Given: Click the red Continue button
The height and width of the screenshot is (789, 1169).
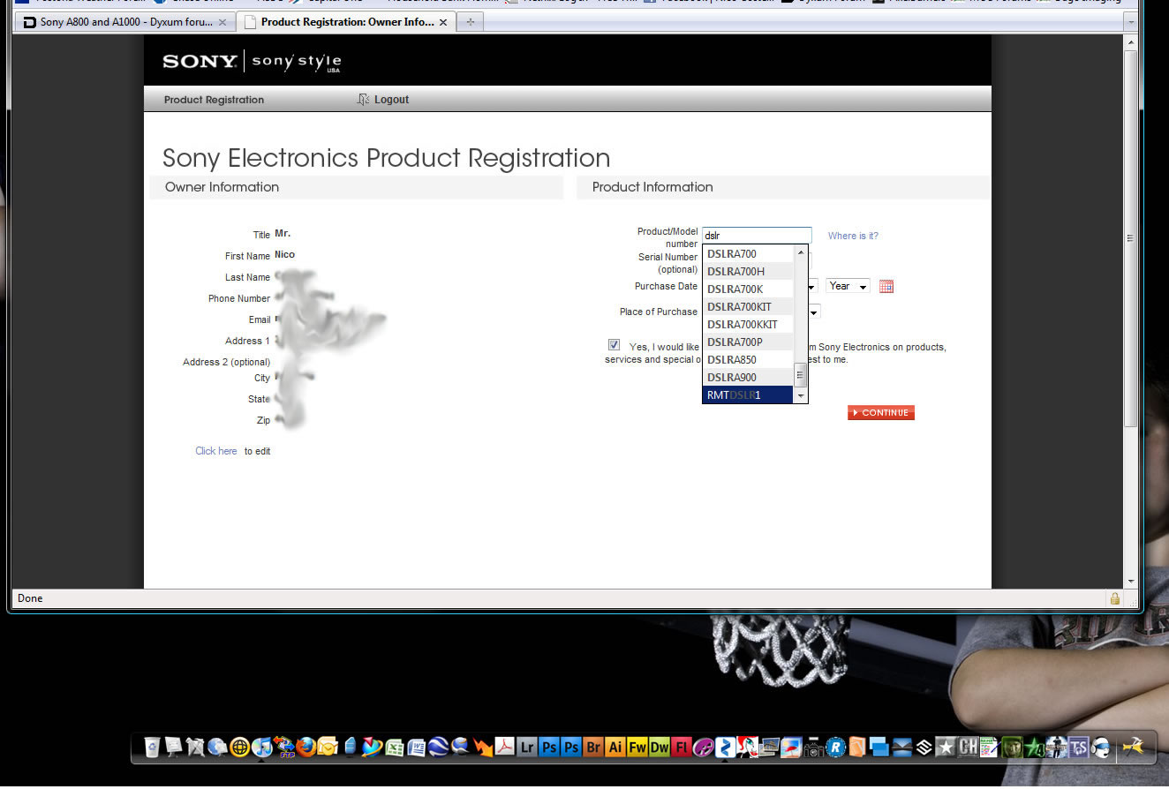Looking at the screenshot, I should (881, 413).
